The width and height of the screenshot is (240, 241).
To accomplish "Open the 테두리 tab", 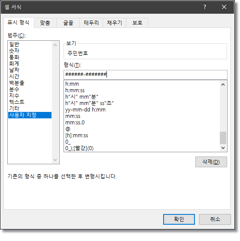I will [91, 23].
